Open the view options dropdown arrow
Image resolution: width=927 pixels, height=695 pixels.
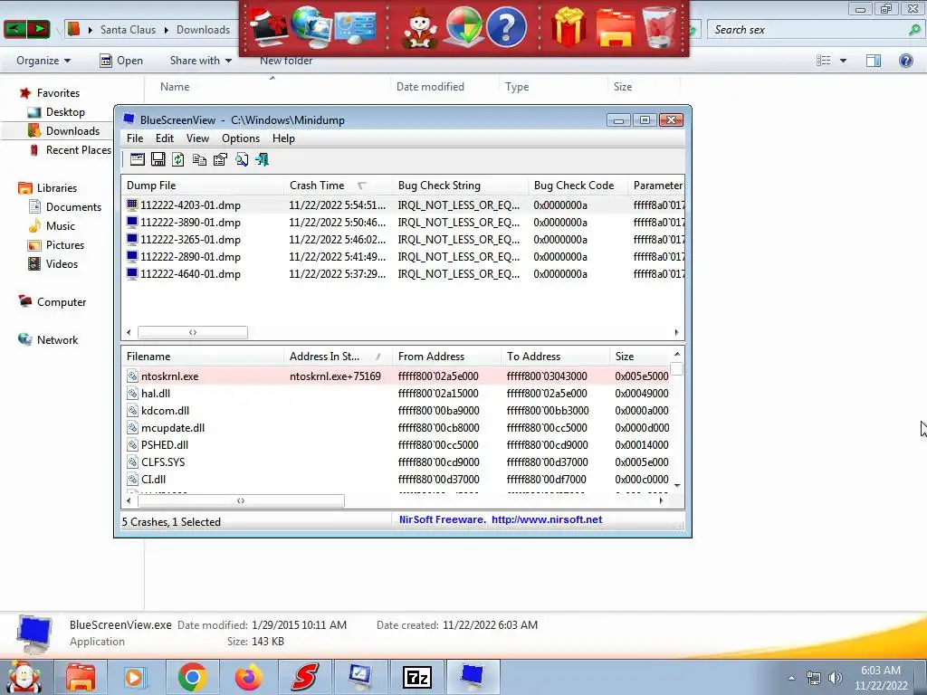[843, 61]
